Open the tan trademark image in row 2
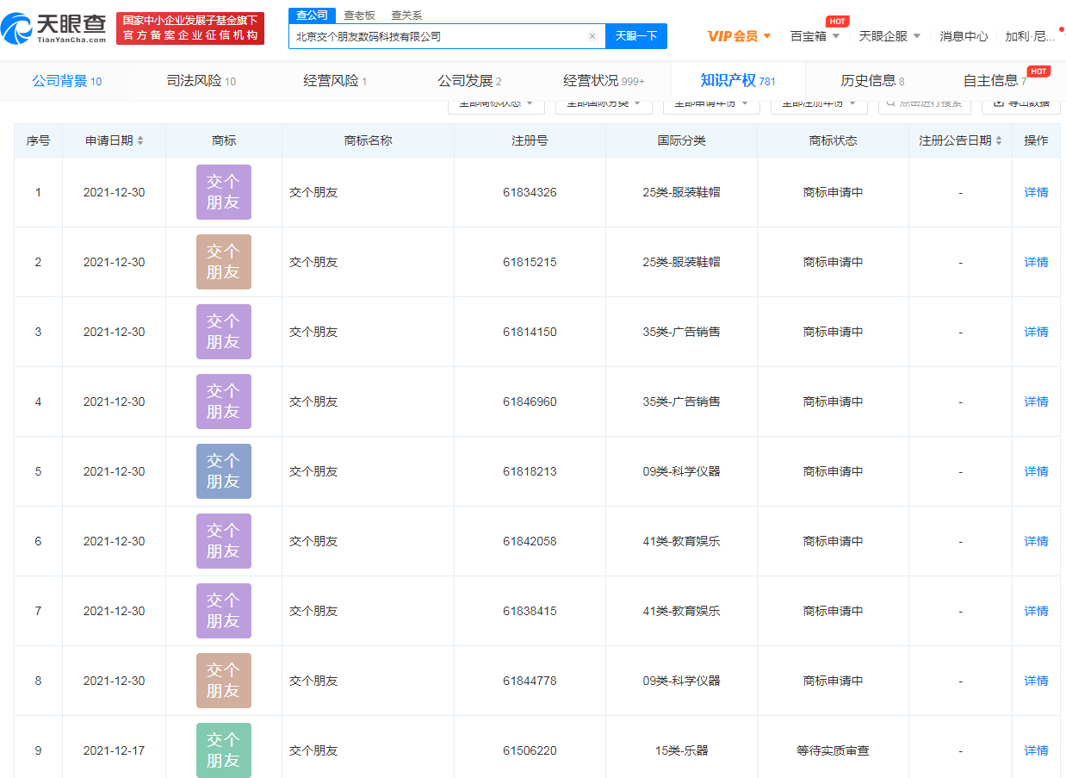1066x778 pixels. pyautogui.click(x=224, y=262)
